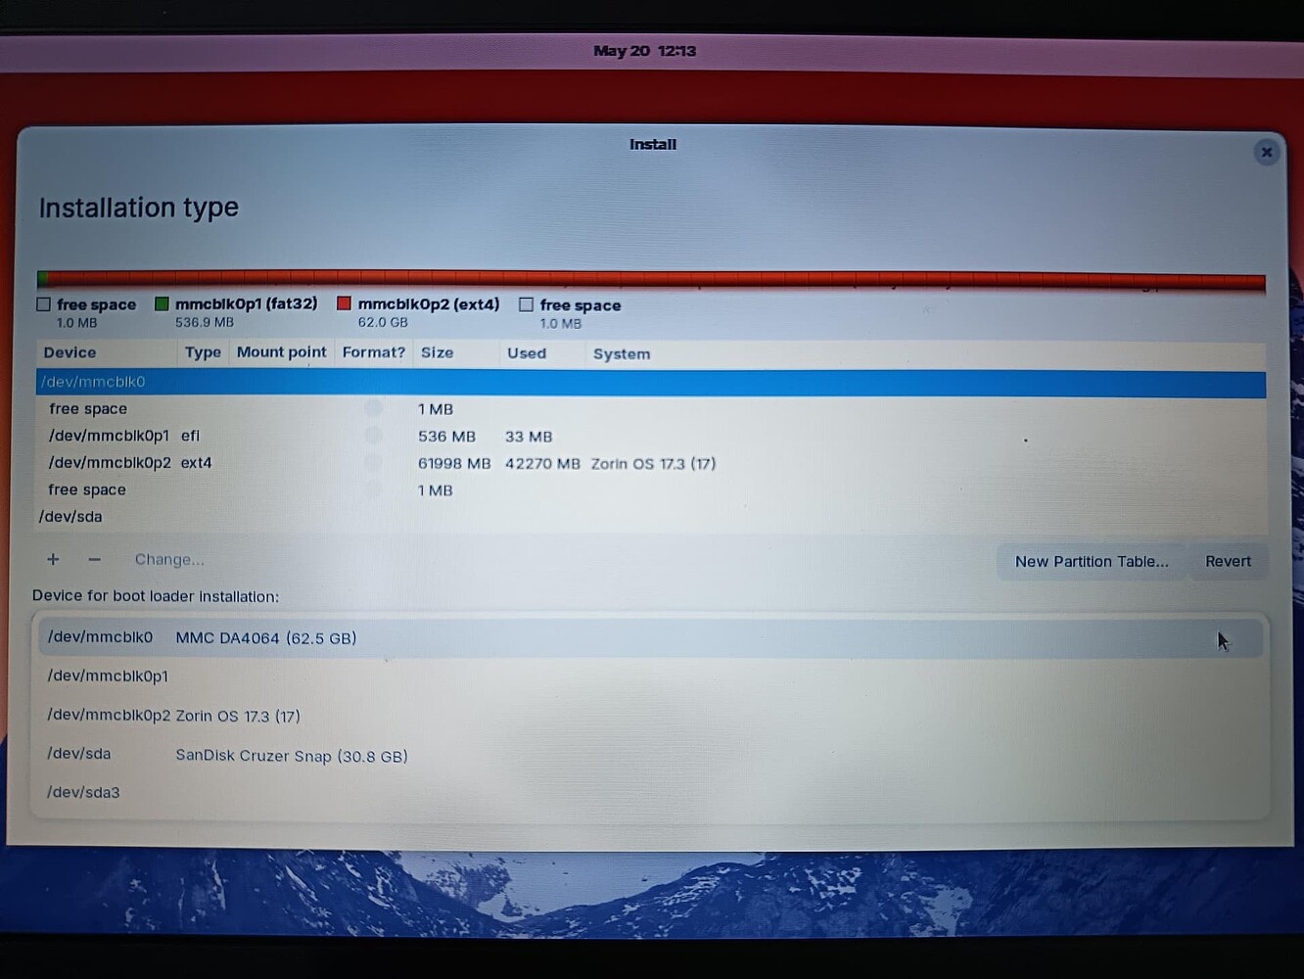Choose /dev/mmcblk0p1 as boot loader device
Viewport: 1304px width, 979px height.
pos(650,676)
